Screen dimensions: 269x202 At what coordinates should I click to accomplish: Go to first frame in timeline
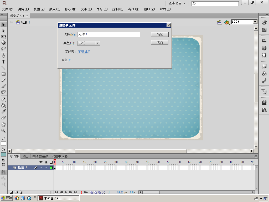point(57,192)
